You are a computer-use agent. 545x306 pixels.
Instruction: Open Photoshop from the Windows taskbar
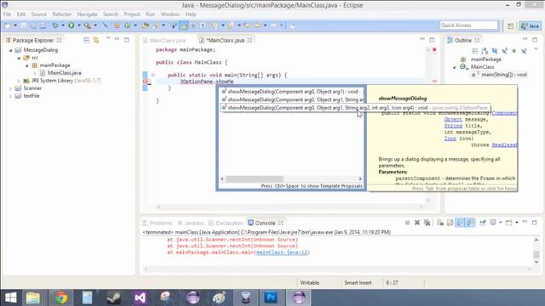pyautogui.click(x=271, y=297)
